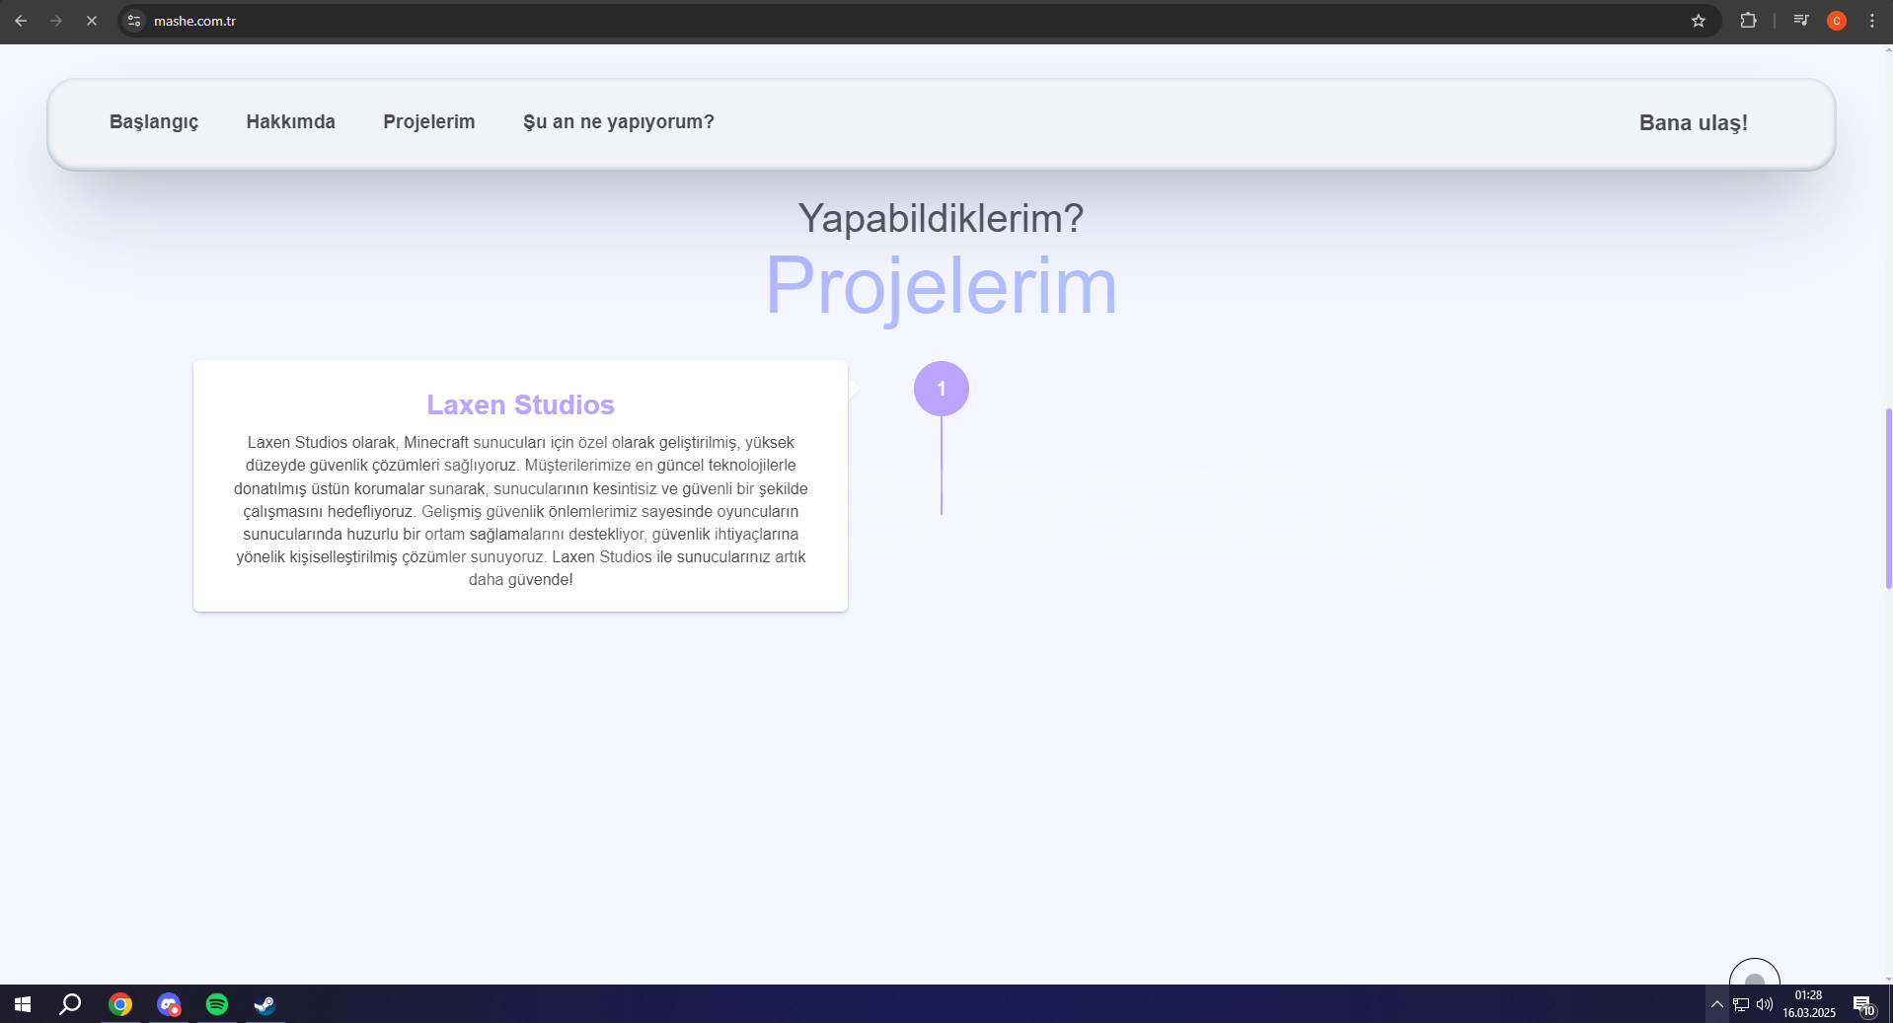
Task: Open the Windows Start menu
Action: (23, 1004)
